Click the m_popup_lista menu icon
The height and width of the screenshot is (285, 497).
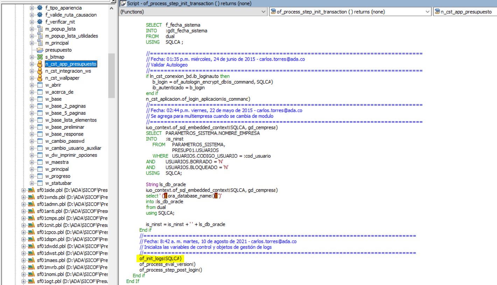tap(40, 29)
